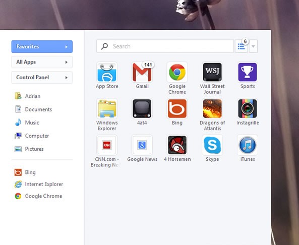This screenshot has width=299, height=245.
Task: Select the Favorites menu button
Action: tap(42, 46)
